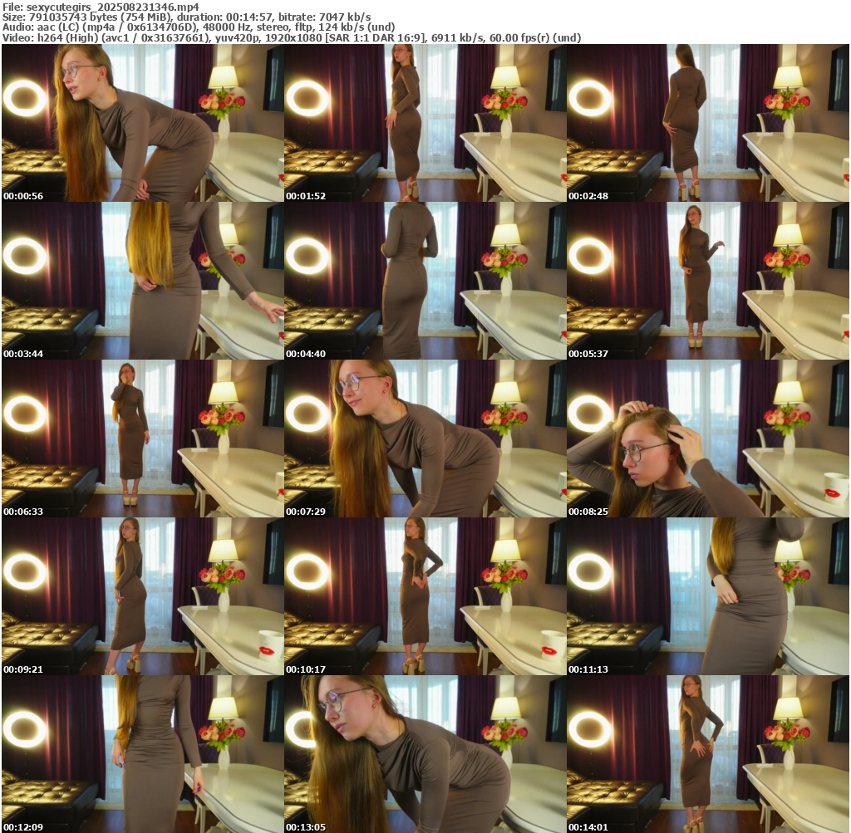
Task: Select the thumbnail stamped 00:05:37
Action: (x=708, y=281)
